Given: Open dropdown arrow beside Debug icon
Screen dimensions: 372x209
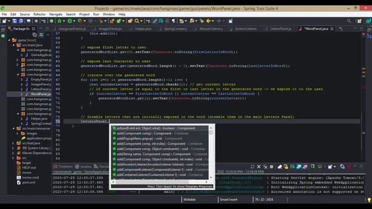Looking at the screenshot, I should tap(64, 21).
